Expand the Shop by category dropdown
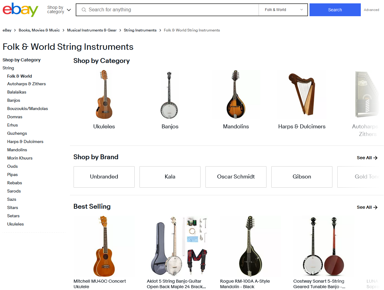384x290 pixels. pyautogui.click(x=59, y=10)
